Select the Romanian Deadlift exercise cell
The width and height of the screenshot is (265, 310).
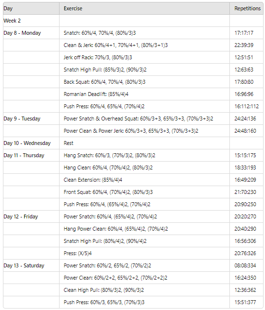coord(144,94)
